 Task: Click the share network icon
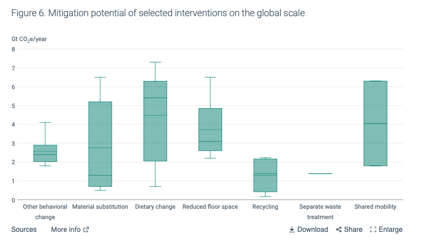tap(339, 230)
